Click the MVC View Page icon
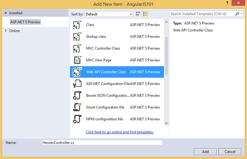This screenshot has width=247, height=159. [77, 60]
